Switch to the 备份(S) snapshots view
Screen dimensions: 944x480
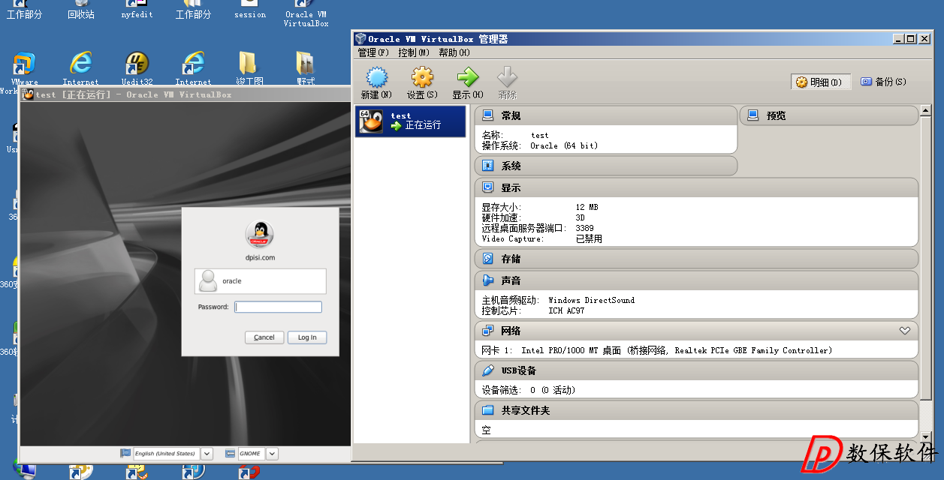pos(884,82)
